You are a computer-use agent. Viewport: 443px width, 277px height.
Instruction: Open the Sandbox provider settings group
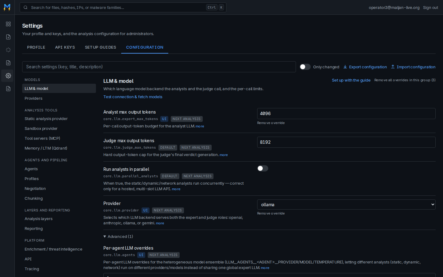(x=59, y=129)
